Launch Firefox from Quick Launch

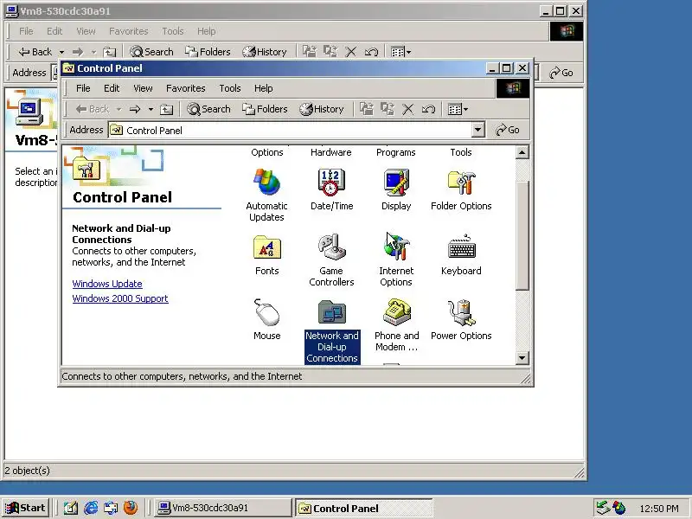point(131,508)
